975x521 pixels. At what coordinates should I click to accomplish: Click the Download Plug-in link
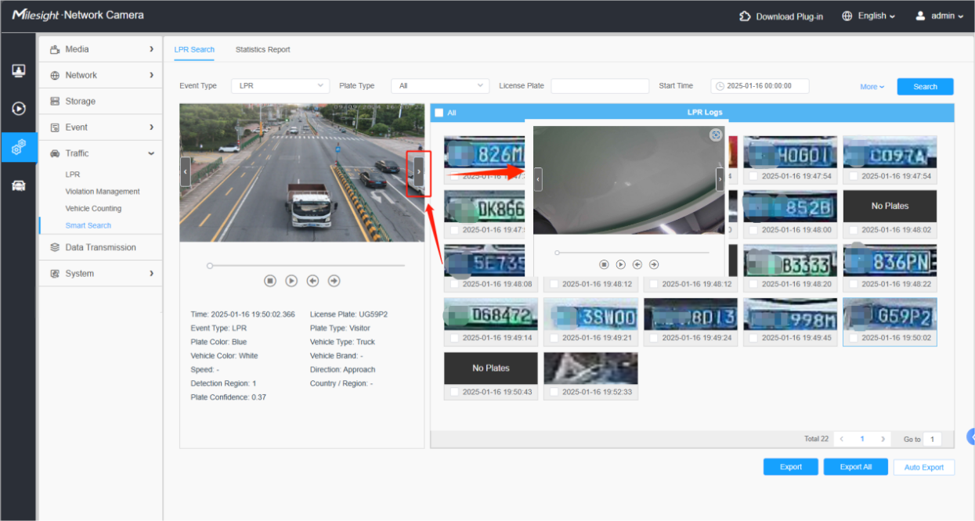click(x=781, y=16)
